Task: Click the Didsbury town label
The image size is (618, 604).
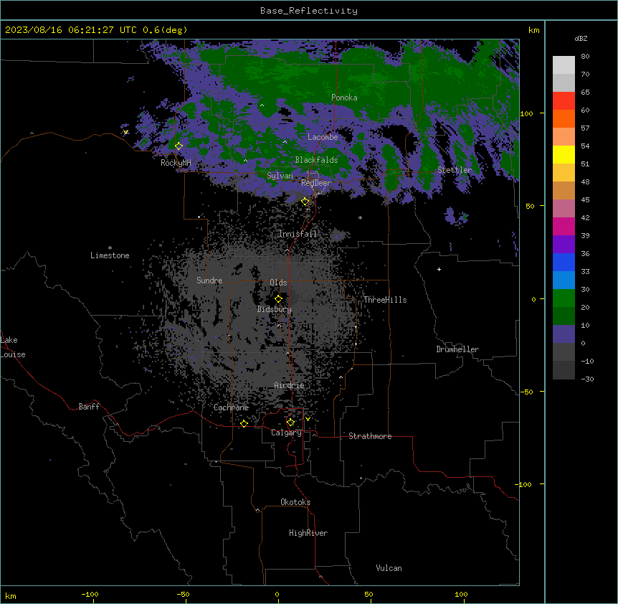Action: click(275, 309)
